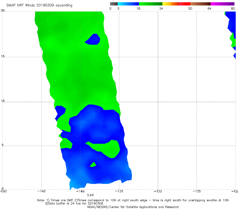Click the color bar label '64'

click(209, 8)
